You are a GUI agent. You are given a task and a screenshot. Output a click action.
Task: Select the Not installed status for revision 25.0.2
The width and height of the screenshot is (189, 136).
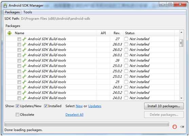coord(139,71)
